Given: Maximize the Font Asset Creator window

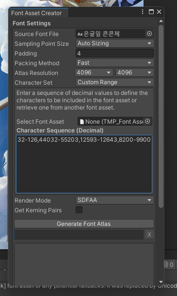Looking at the screenshot, I should 151,12.
